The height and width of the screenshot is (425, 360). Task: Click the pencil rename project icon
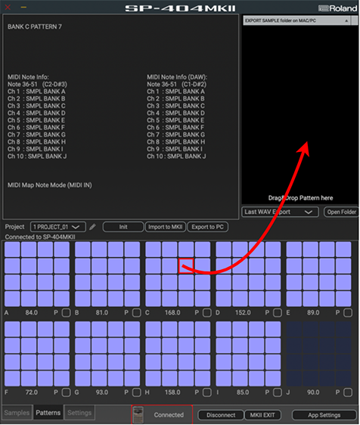click(92, 227)
